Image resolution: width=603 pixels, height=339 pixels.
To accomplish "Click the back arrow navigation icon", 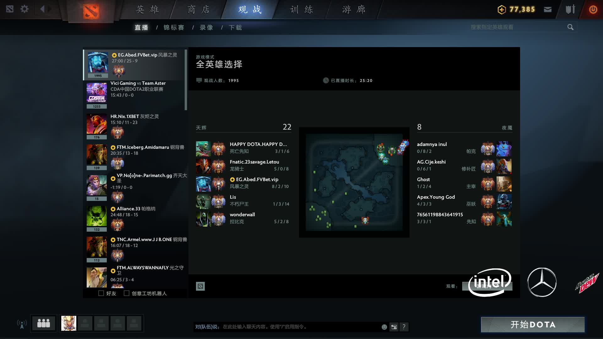I will (x=42, y=9).
